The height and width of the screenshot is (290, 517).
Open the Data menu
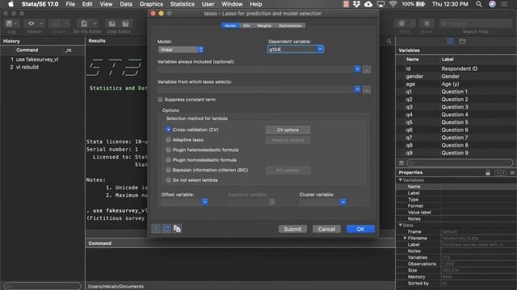tap(126, 4)
